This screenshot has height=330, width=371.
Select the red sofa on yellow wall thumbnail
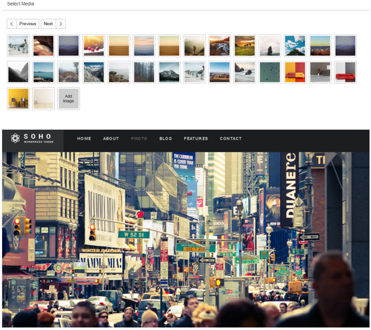point(295,72)
